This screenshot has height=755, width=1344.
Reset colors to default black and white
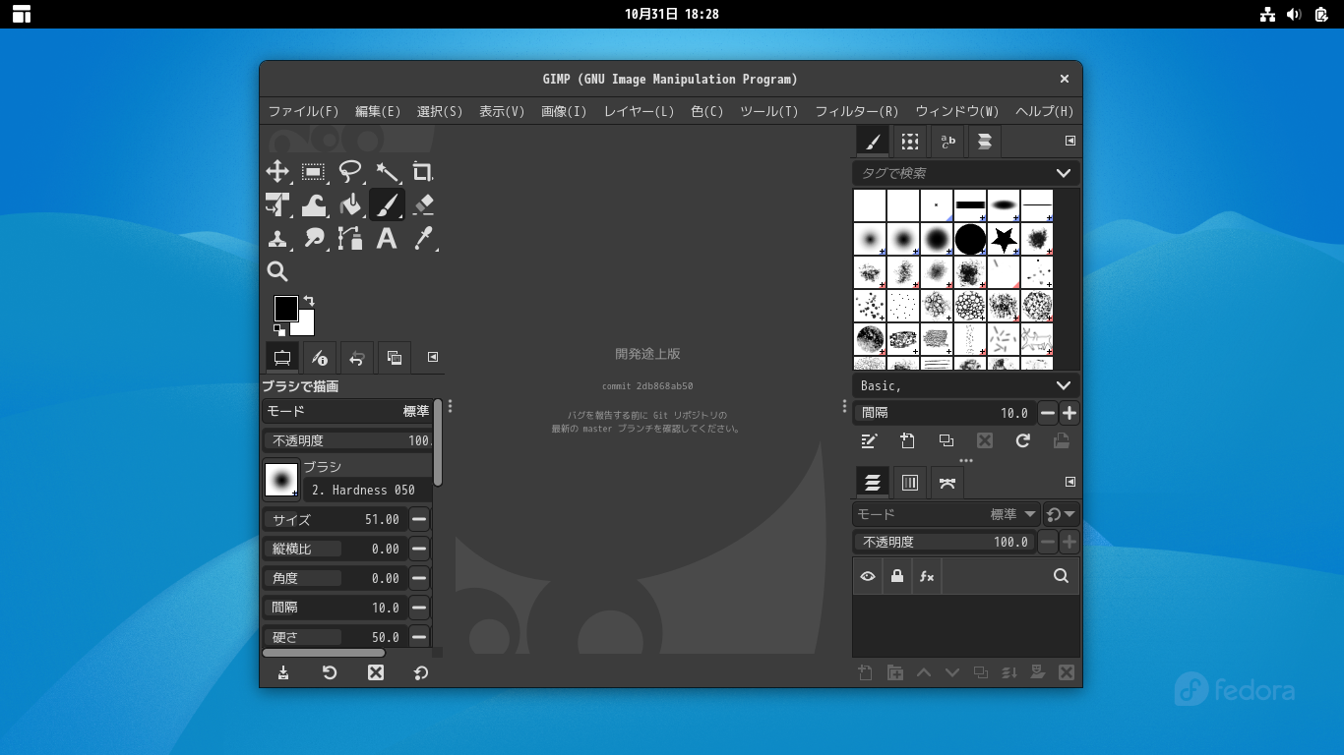[x=279, y=330]
